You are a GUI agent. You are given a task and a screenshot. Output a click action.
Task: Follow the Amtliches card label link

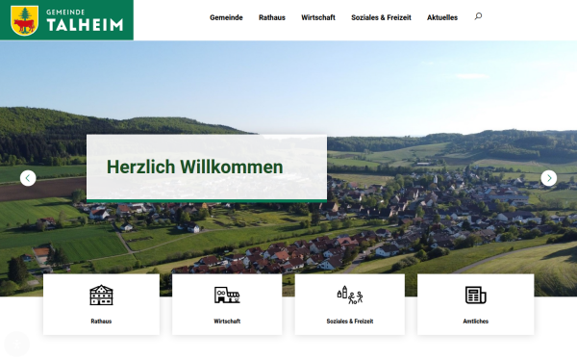point(475,322)
